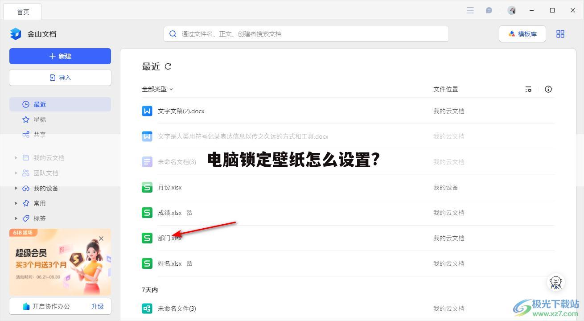Open 月份.xlsx
This screenshot has height=321, width=584.
pos(170,187)
